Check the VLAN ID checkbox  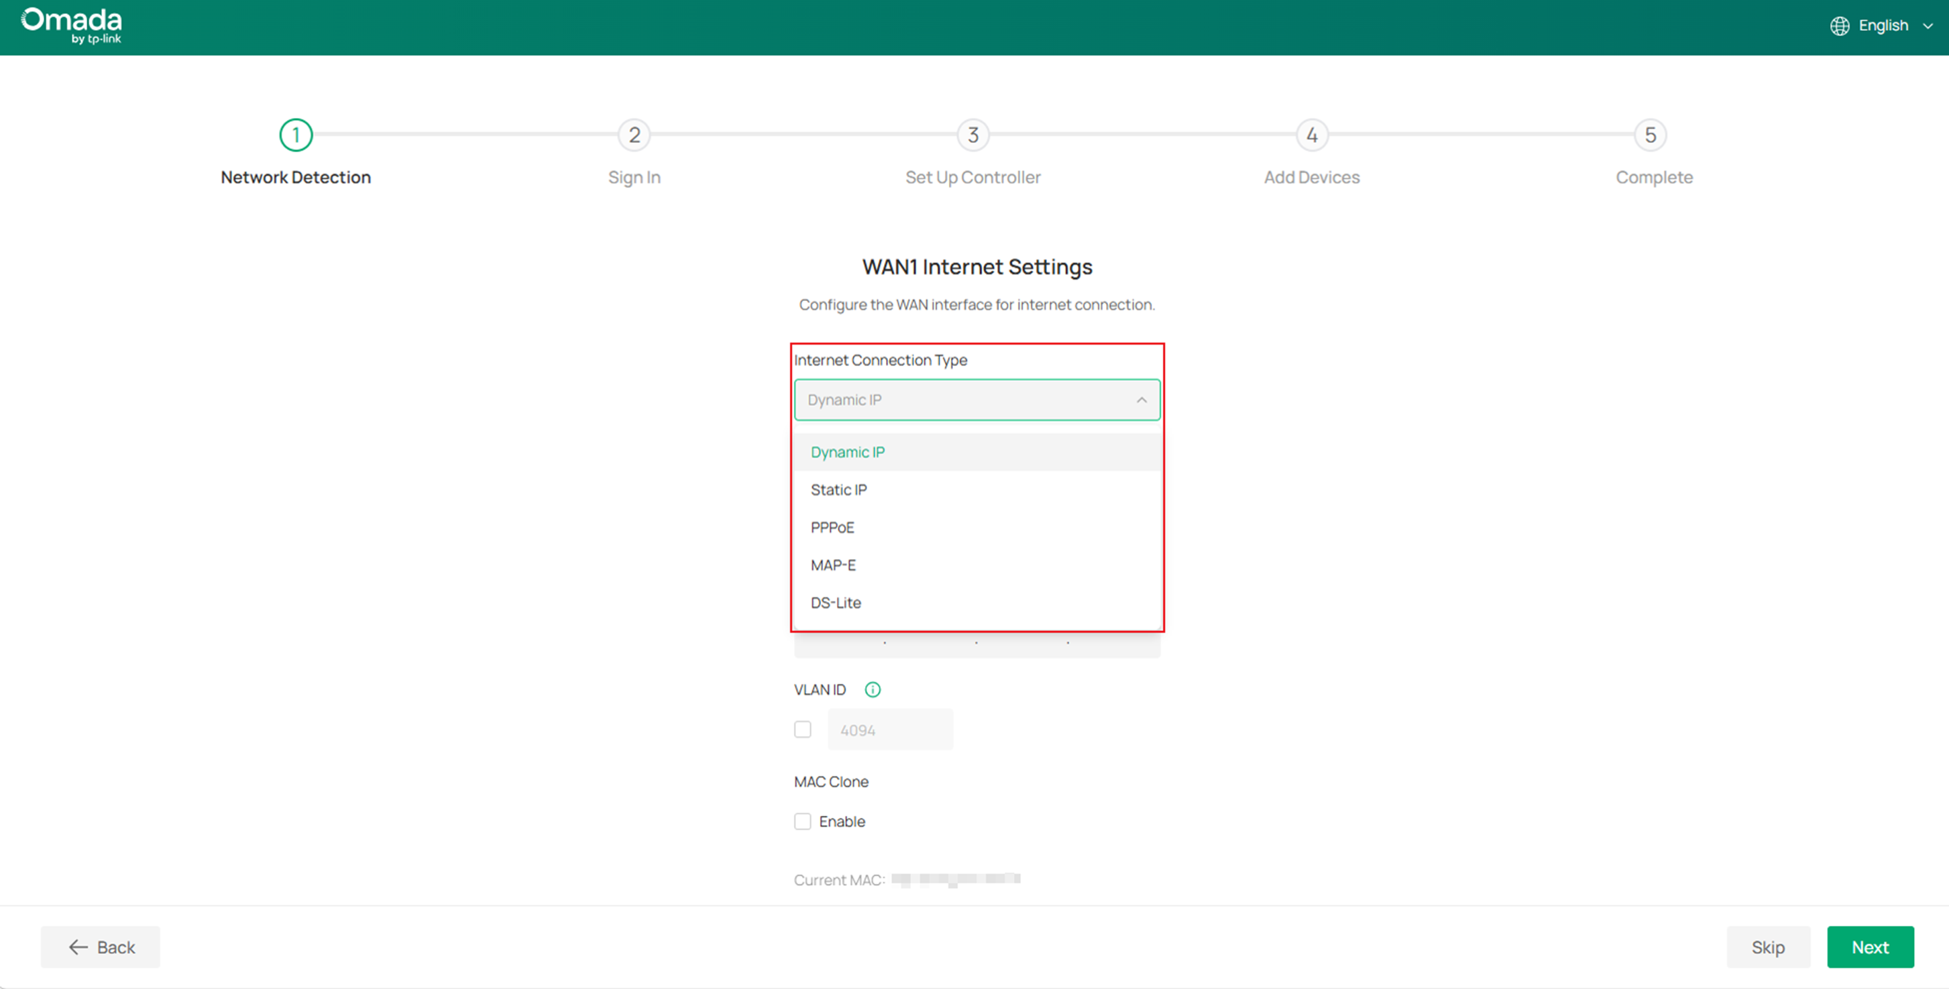coord(803,729)
